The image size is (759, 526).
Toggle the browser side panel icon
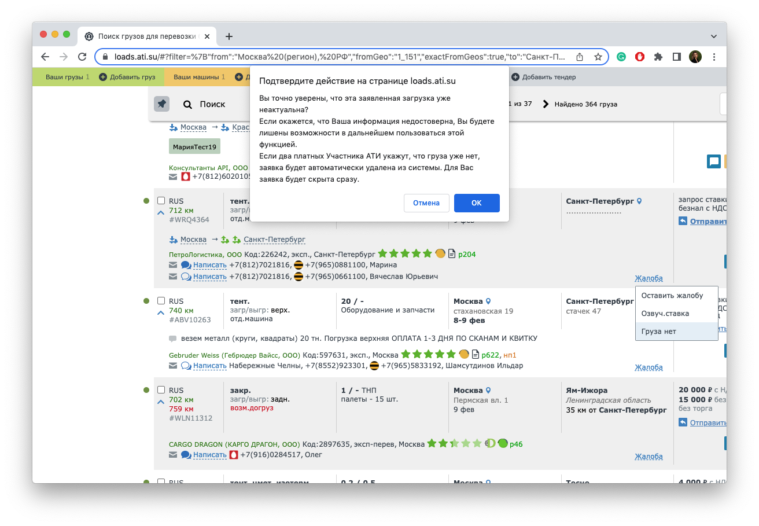coord(676,57)
